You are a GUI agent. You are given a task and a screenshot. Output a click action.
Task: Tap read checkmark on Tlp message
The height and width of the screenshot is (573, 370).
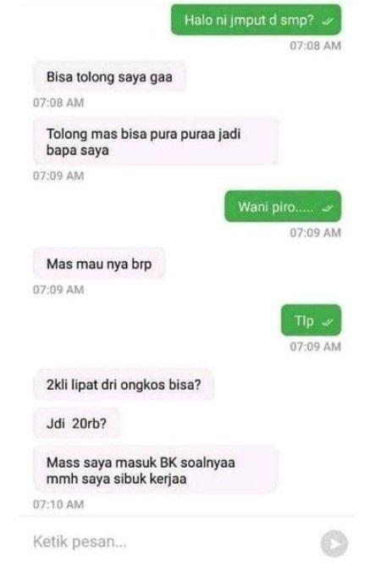[x=327, y=322]
